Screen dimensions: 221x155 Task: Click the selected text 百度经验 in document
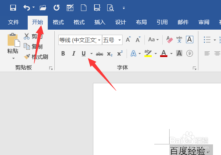[x=188, y=151]
